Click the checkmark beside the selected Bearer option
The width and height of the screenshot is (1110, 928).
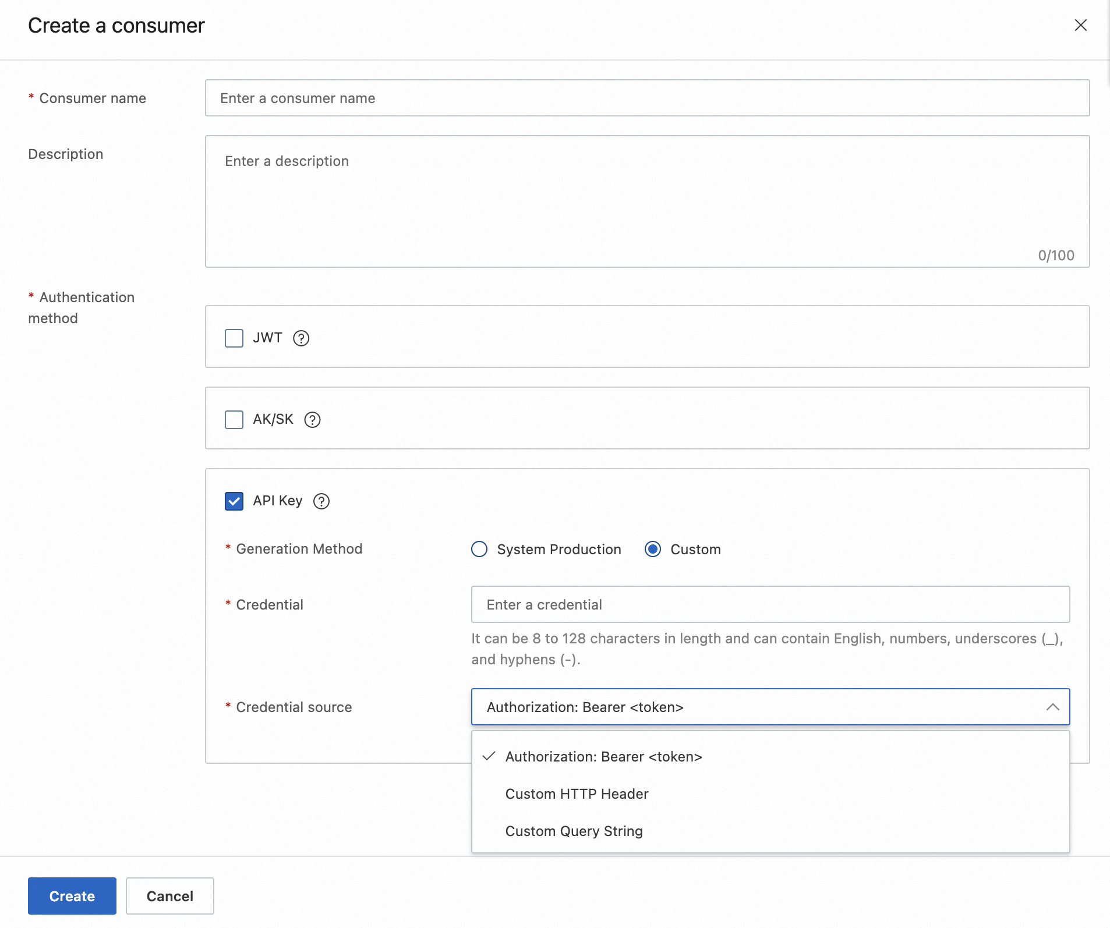coord(489,756)
